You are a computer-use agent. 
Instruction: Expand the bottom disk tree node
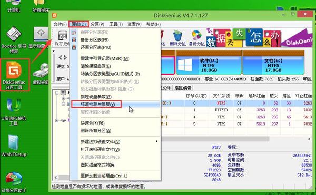(57, 120)
